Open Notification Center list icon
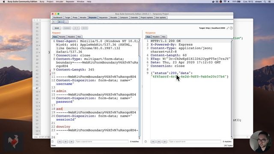The width and height of the screenshot is (274, 154). click(x=269, y=2)
